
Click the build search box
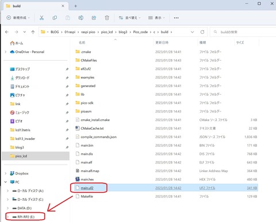[x=243, y=32]
